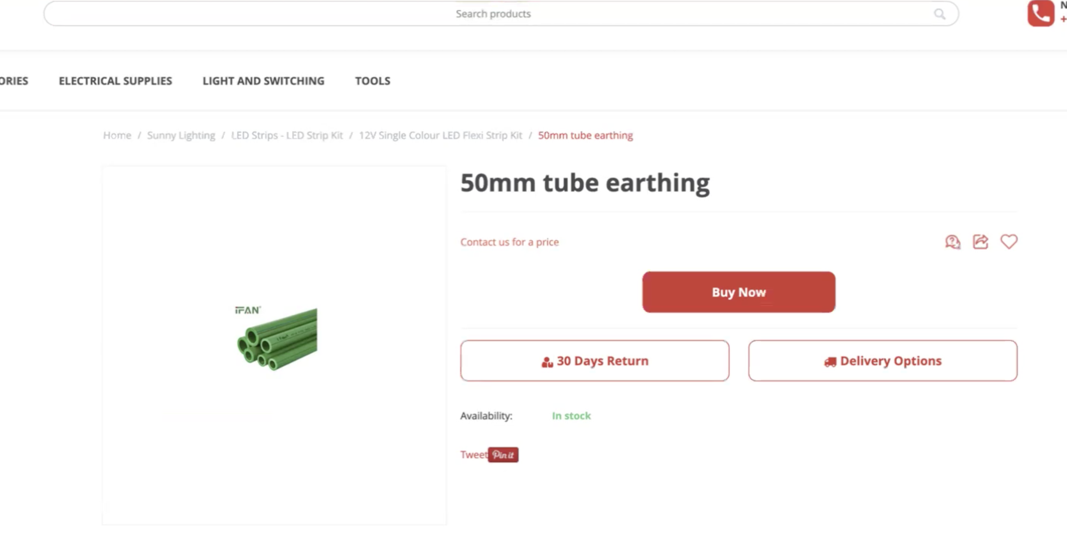View the Delivery Options
This screenshot has height=537, width=1067.
883,361
